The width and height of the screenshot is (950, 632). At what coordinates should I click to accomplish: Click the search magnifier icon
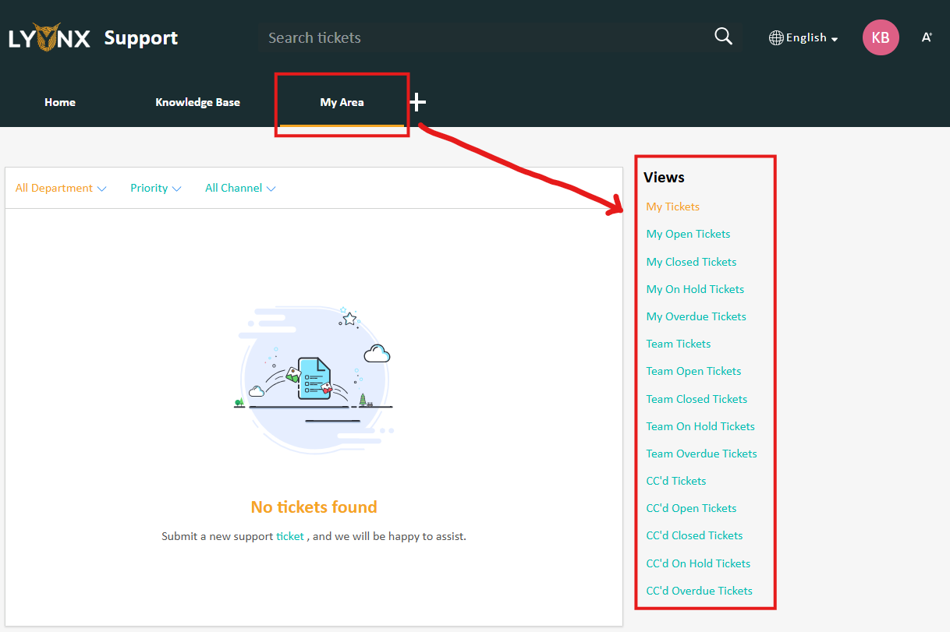coord(723,37)
